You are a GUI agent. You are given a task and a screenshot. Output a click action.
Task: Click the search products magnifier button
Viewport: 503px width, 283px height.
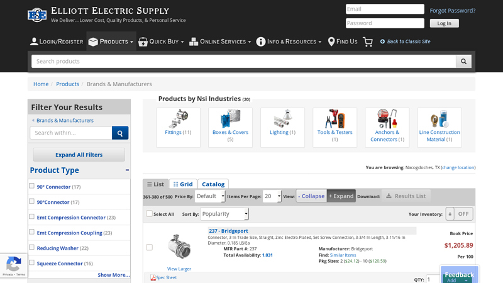coord(463,61)
